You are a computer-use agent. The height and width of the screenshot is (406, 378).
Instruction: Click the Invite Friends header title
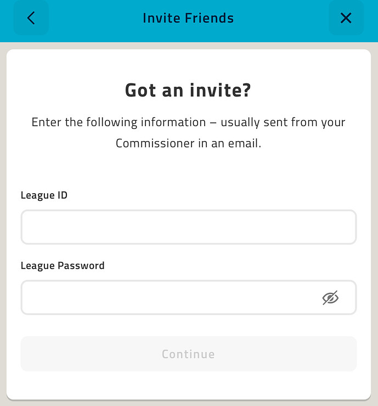pyautogui.click(x=188, y=18)
